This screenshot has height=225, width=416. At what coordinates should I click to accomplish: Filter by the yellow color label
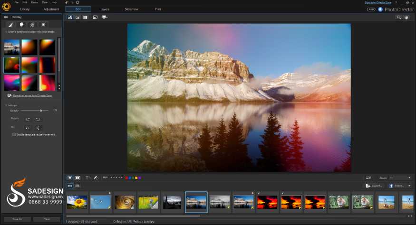click(136, 178)
